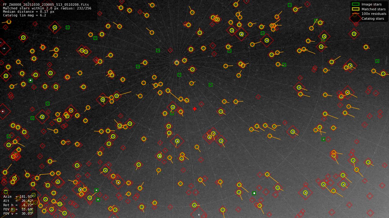
Task: Click the 'FOV h = 53.69°' readout
Action: tap(18, 209)
